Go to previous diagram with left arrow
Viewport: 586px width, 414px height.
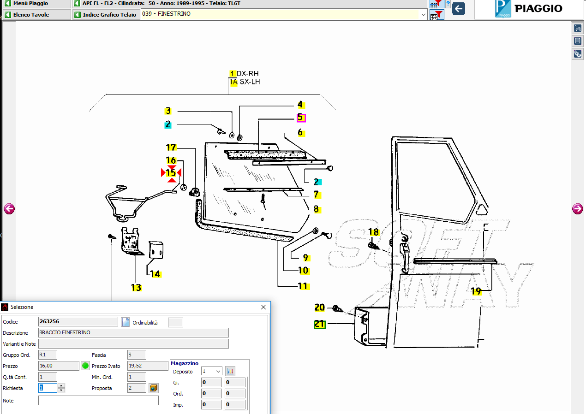(x=9, y=209)
